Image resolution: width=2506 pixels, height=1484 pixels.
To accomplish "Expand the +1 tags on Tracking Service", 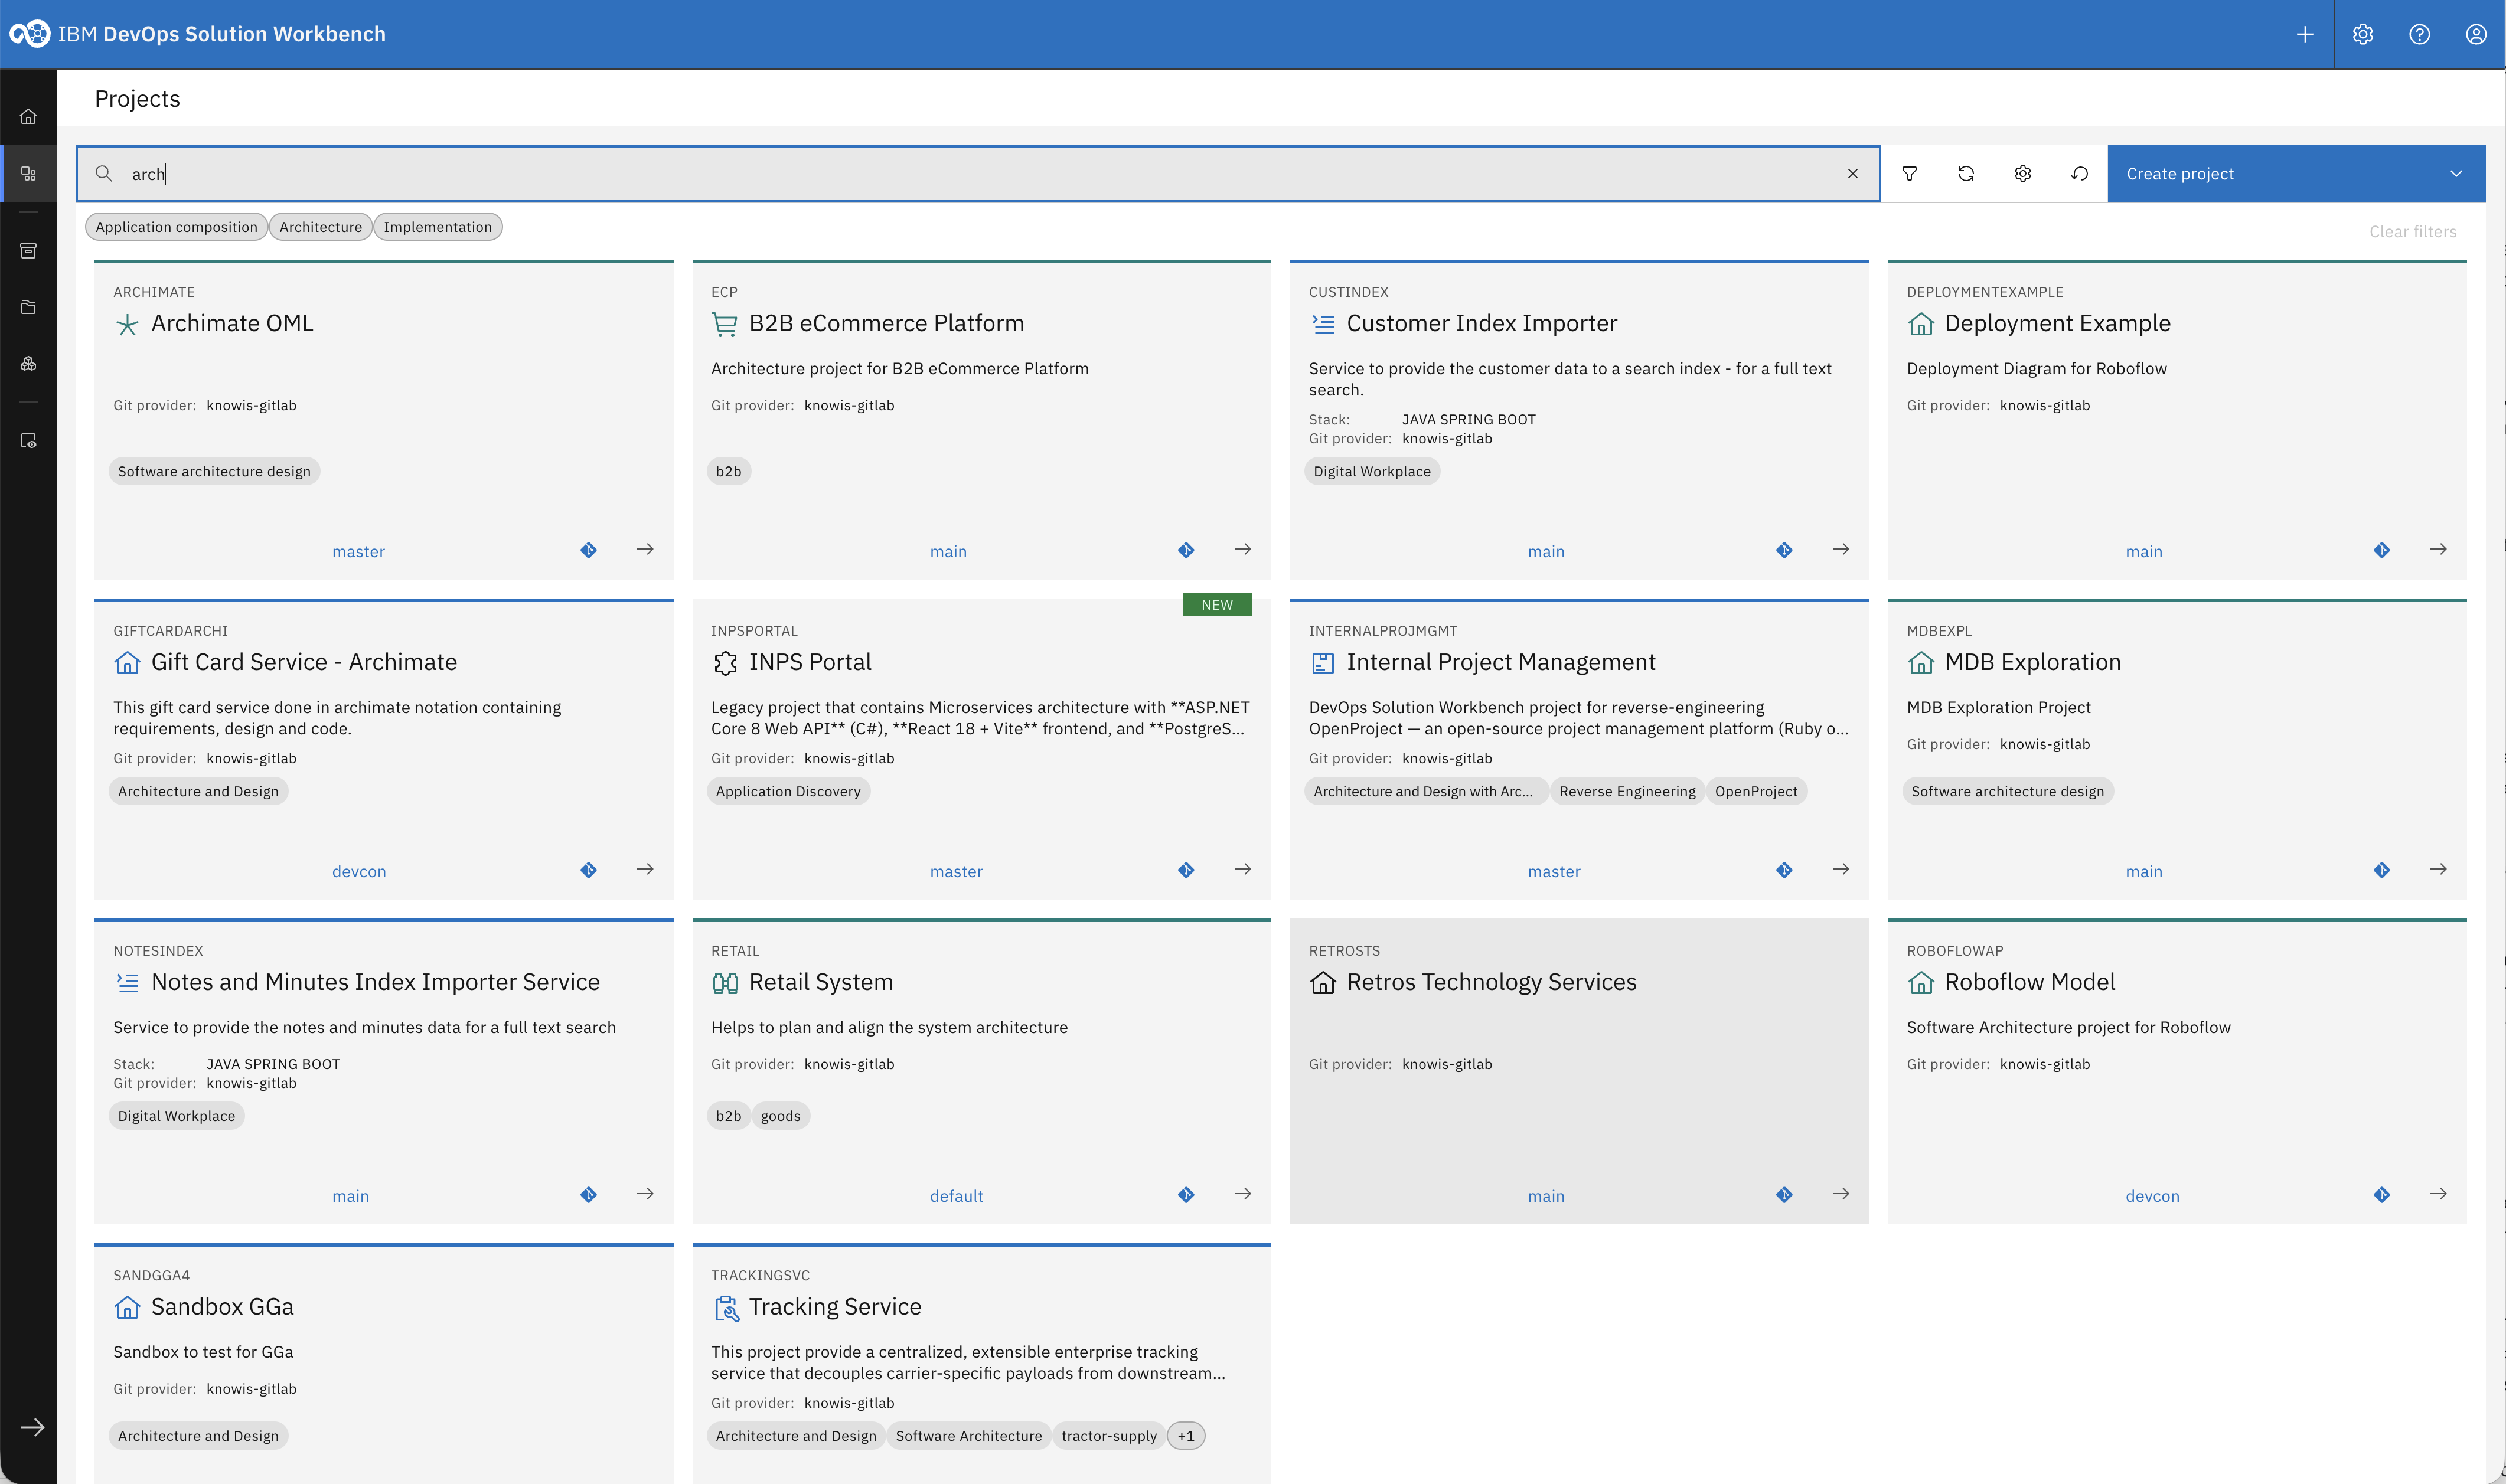I will coord(1186,1436).
